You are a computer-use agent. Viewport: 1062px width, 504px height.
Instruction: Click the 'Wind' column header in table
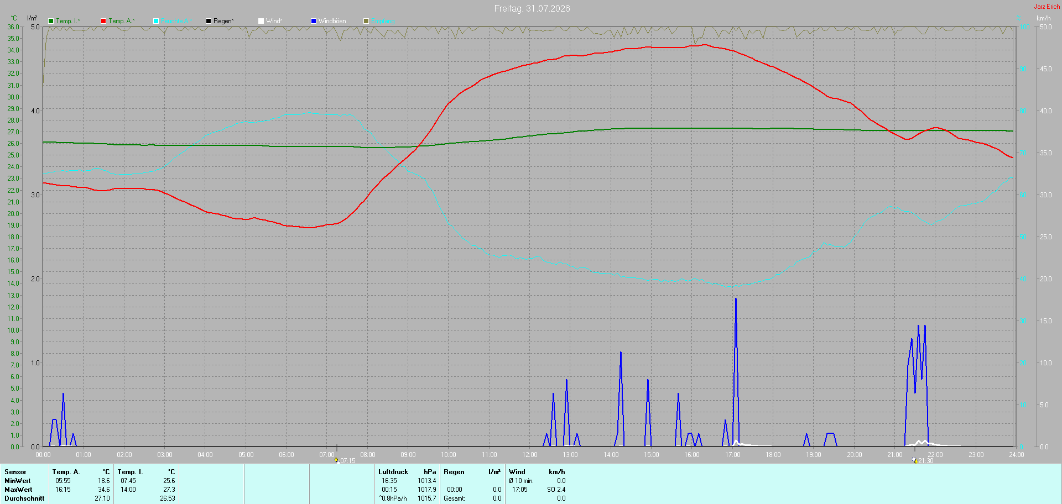[x=517, y=472]
